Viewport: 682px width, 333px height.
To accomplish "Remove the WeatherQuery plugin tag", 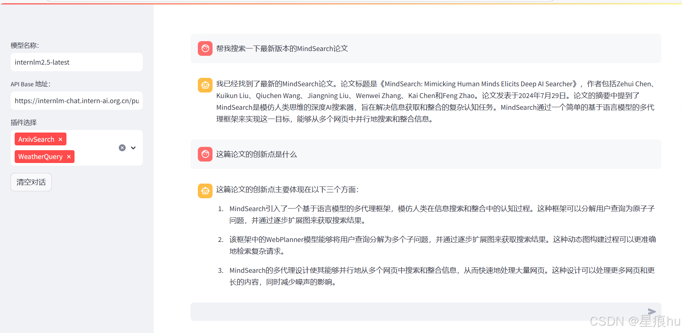I will [69, 156].
